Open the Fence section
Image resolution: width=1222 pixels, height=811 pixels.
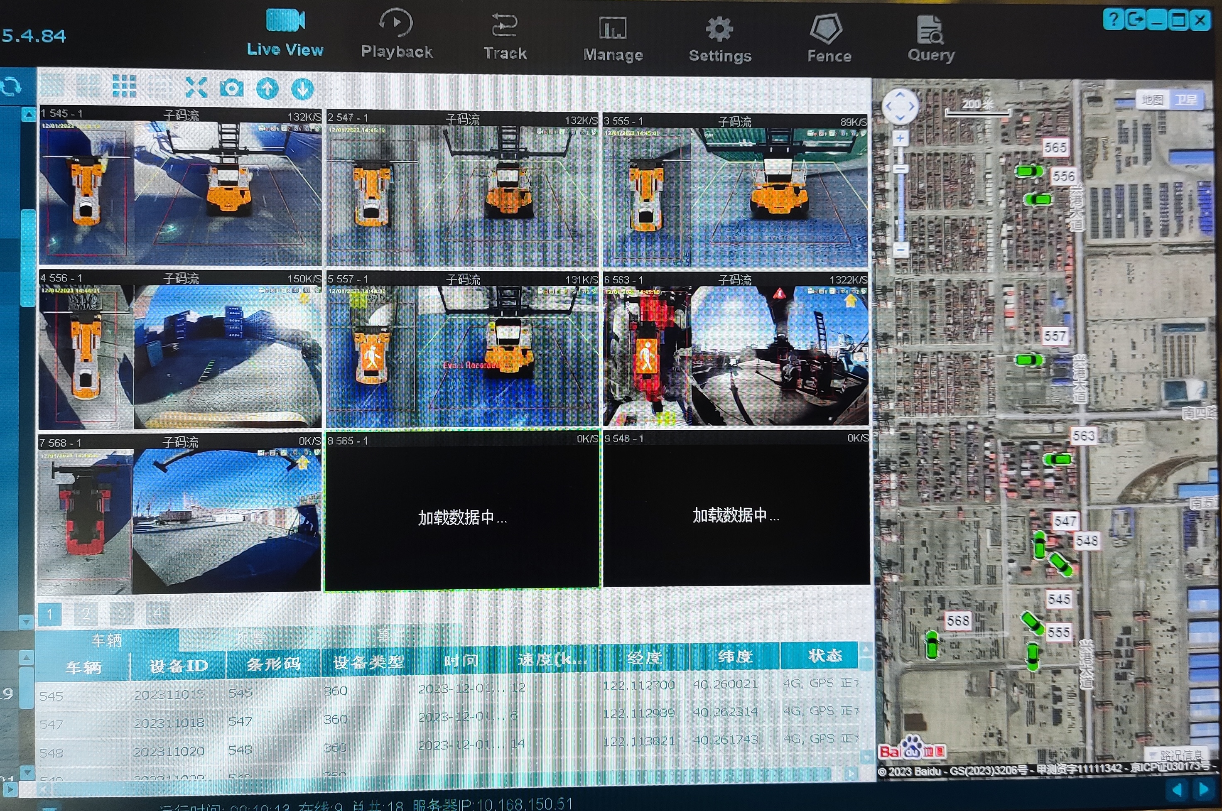coord(829,38)
